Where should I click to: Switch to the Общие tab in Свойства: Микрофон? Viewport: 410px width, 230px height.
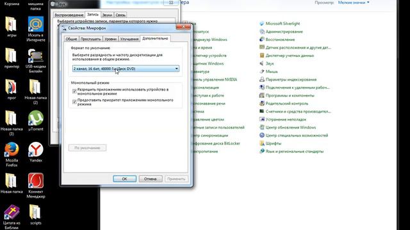tap(71, 39)
